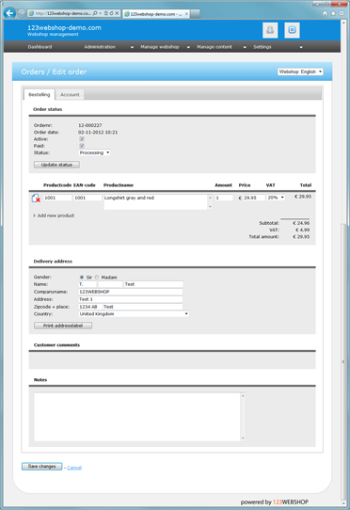Click Notes text area scroll up arrow
This screenshot has height=510, width=350.
243,396
